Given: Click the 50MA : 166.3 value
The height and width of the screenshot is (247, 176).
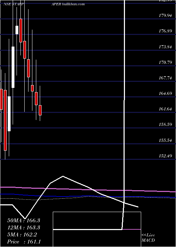Looking at the screenshot, I should tap(24, 221).
